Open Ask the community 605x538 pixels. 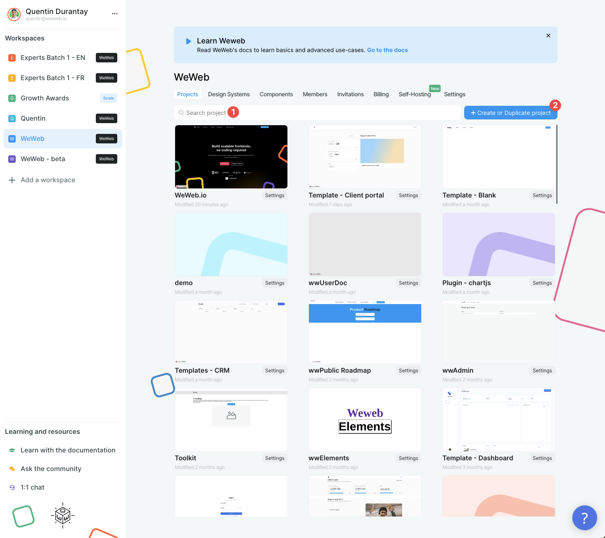[x=51, y=469]
